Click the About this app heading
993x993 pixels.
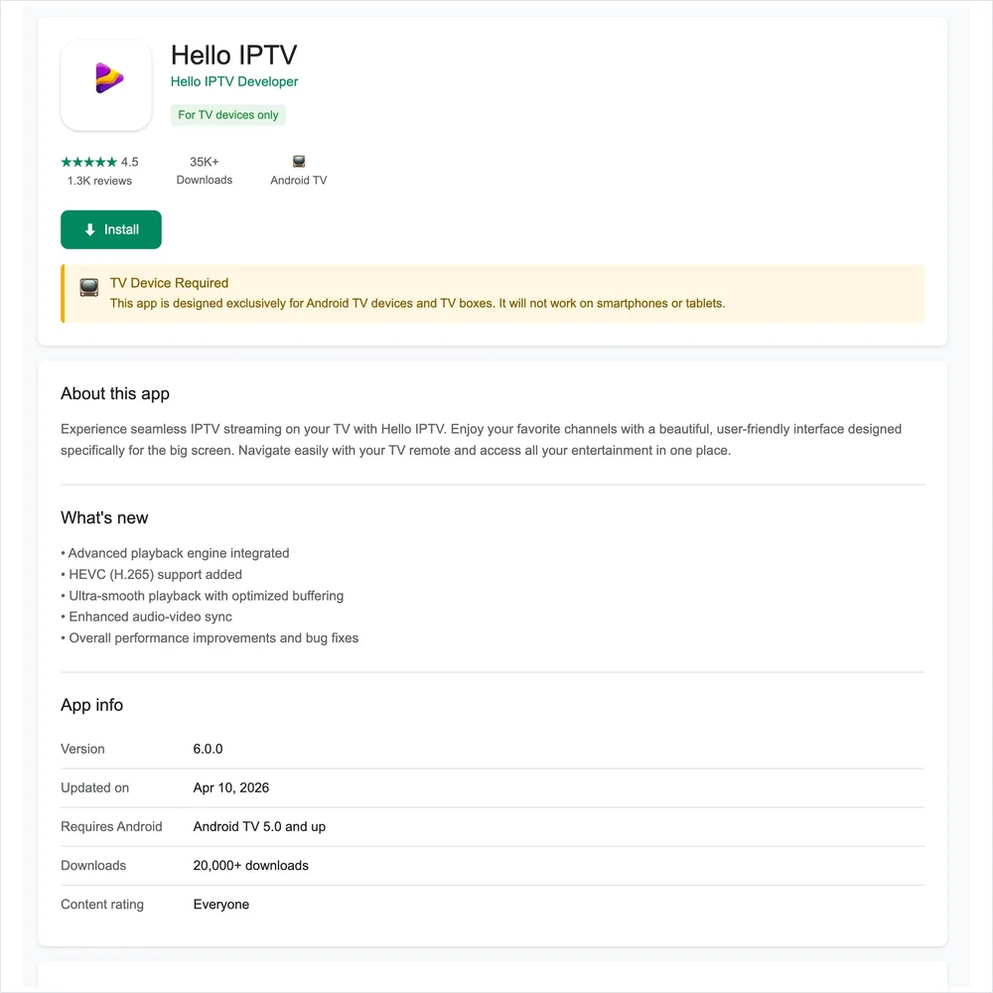[115, 393]
